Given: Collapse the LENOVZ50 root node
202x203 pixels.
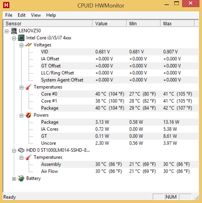Looking at the screenshot, I should click(x=7, y=31).
